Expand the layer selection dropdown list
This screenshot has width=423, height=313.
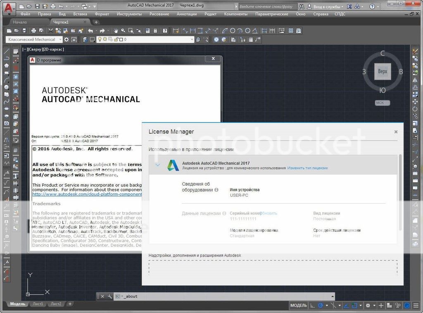pyautogui.click(x=191, y=40)
